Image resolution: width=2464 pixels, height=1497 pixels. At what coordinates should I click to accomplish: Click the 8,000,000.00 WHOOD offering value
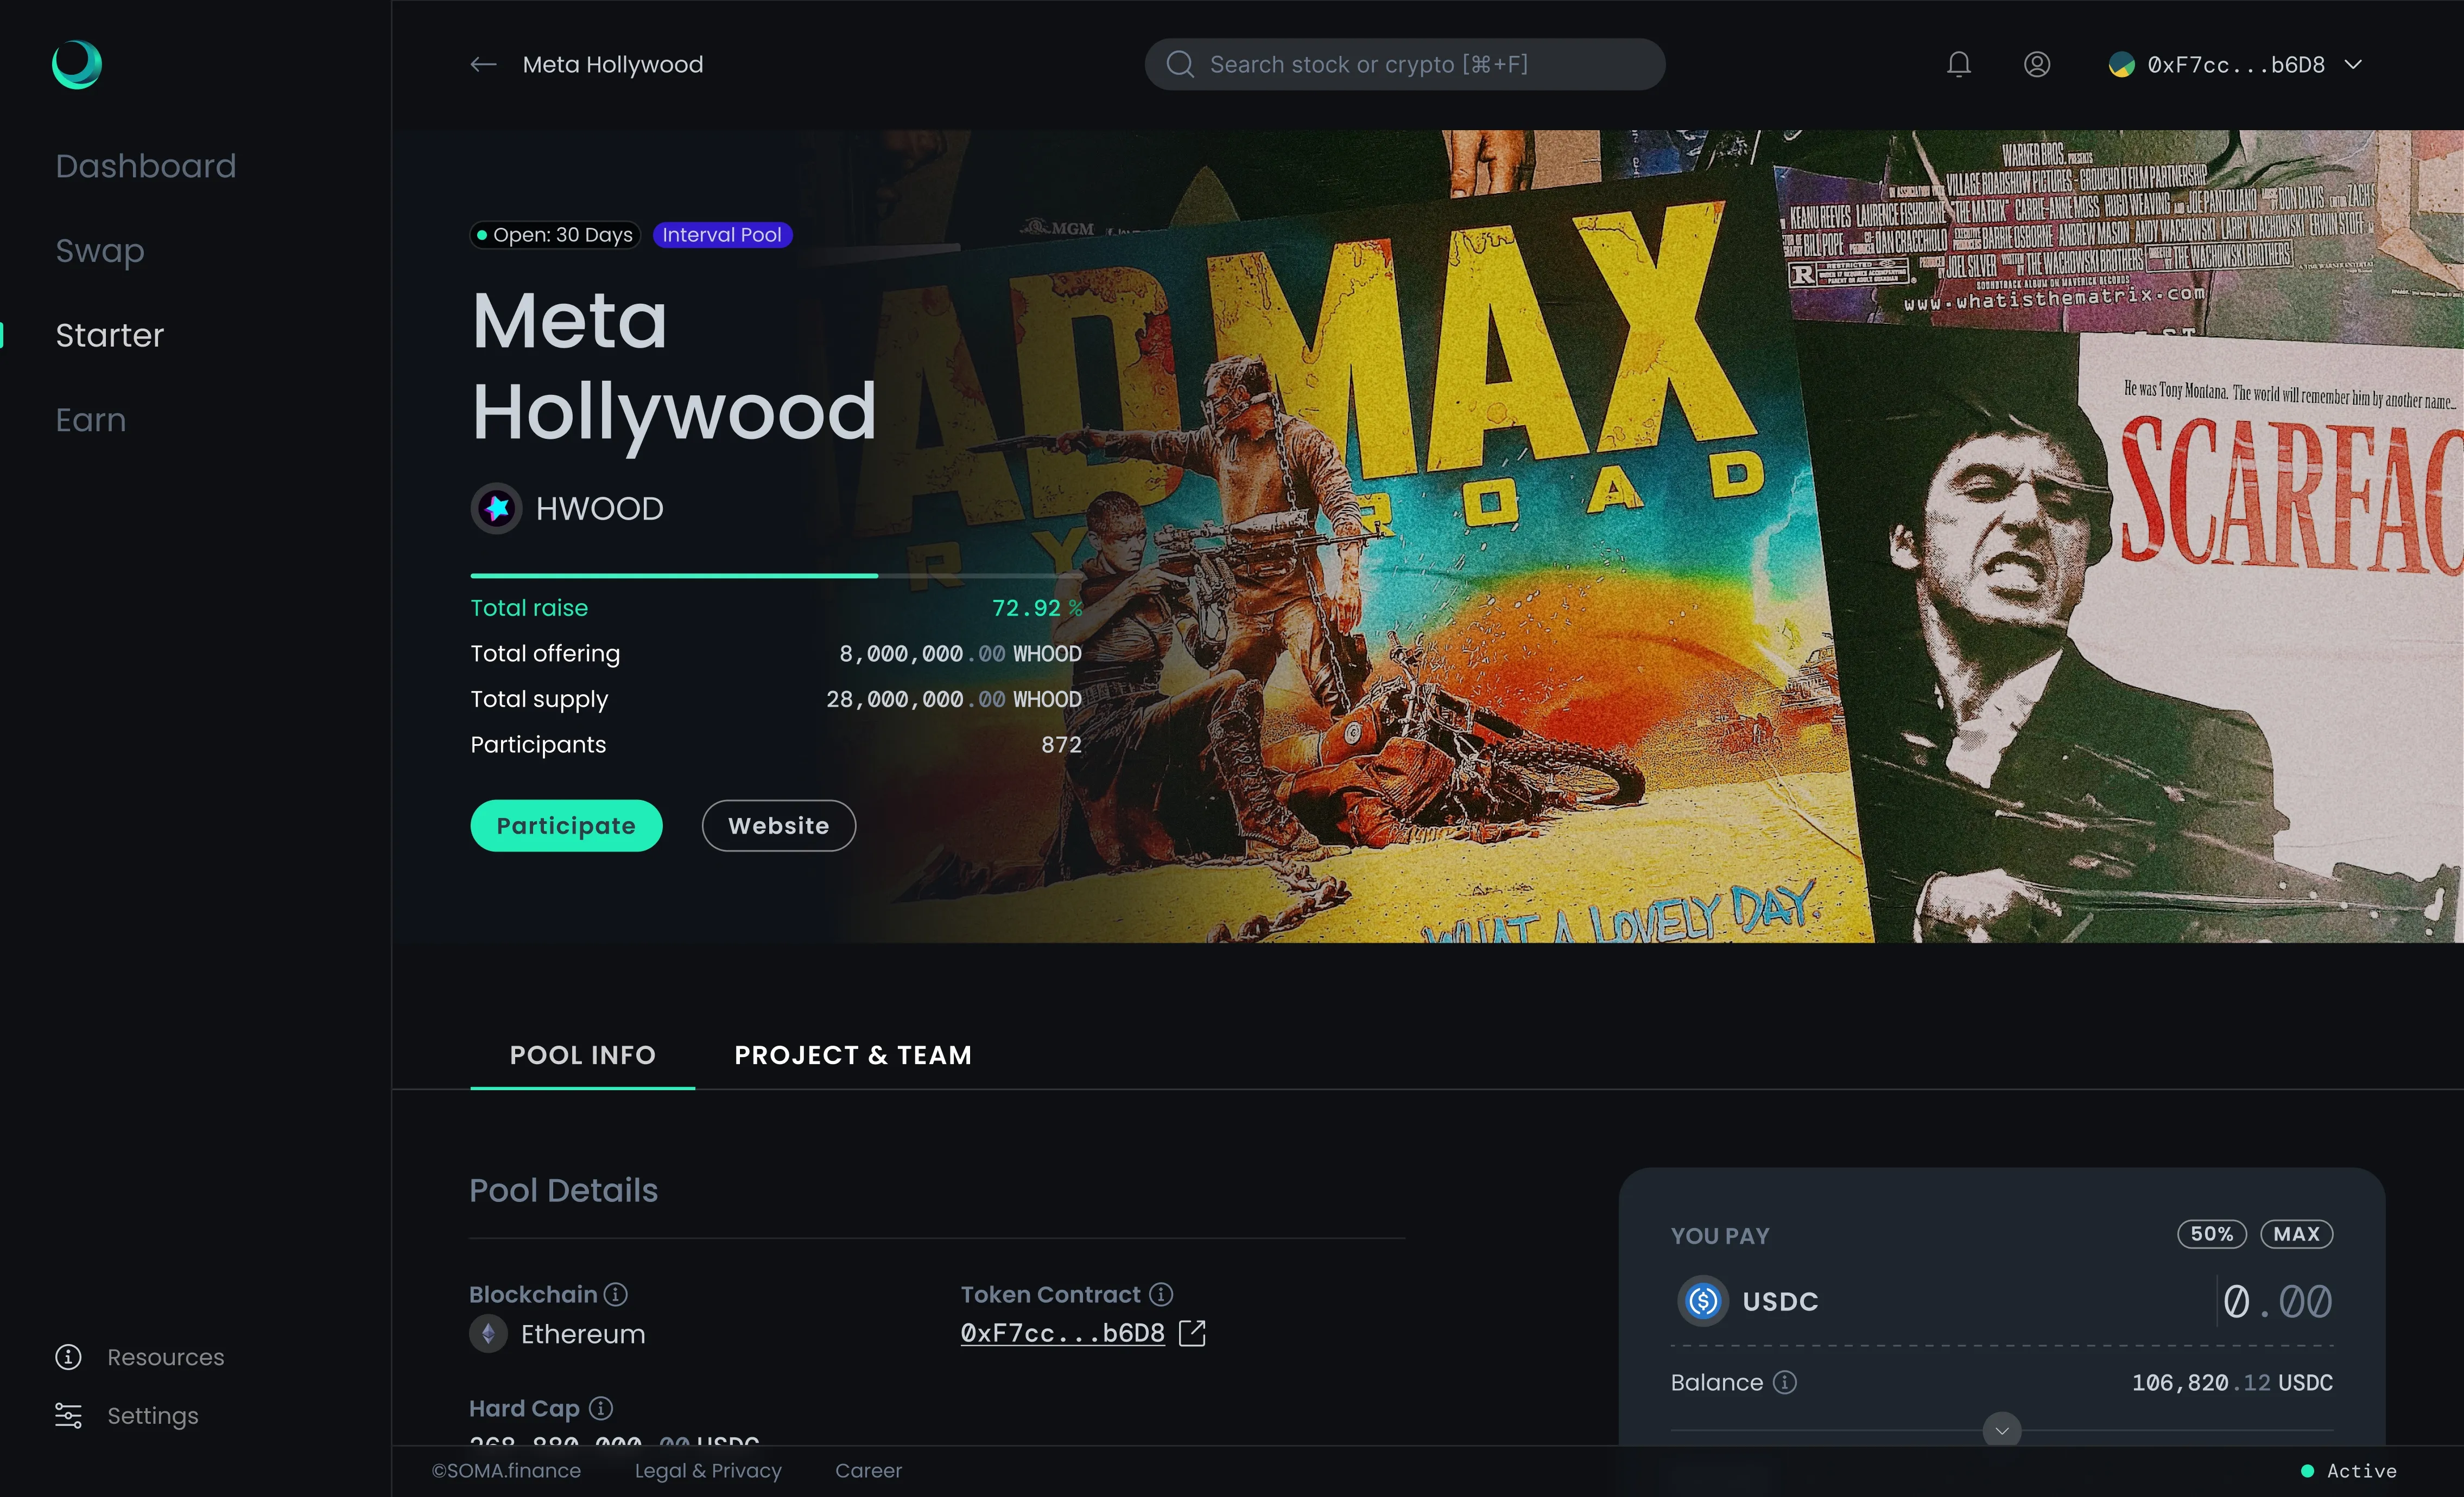pos(960,654)
